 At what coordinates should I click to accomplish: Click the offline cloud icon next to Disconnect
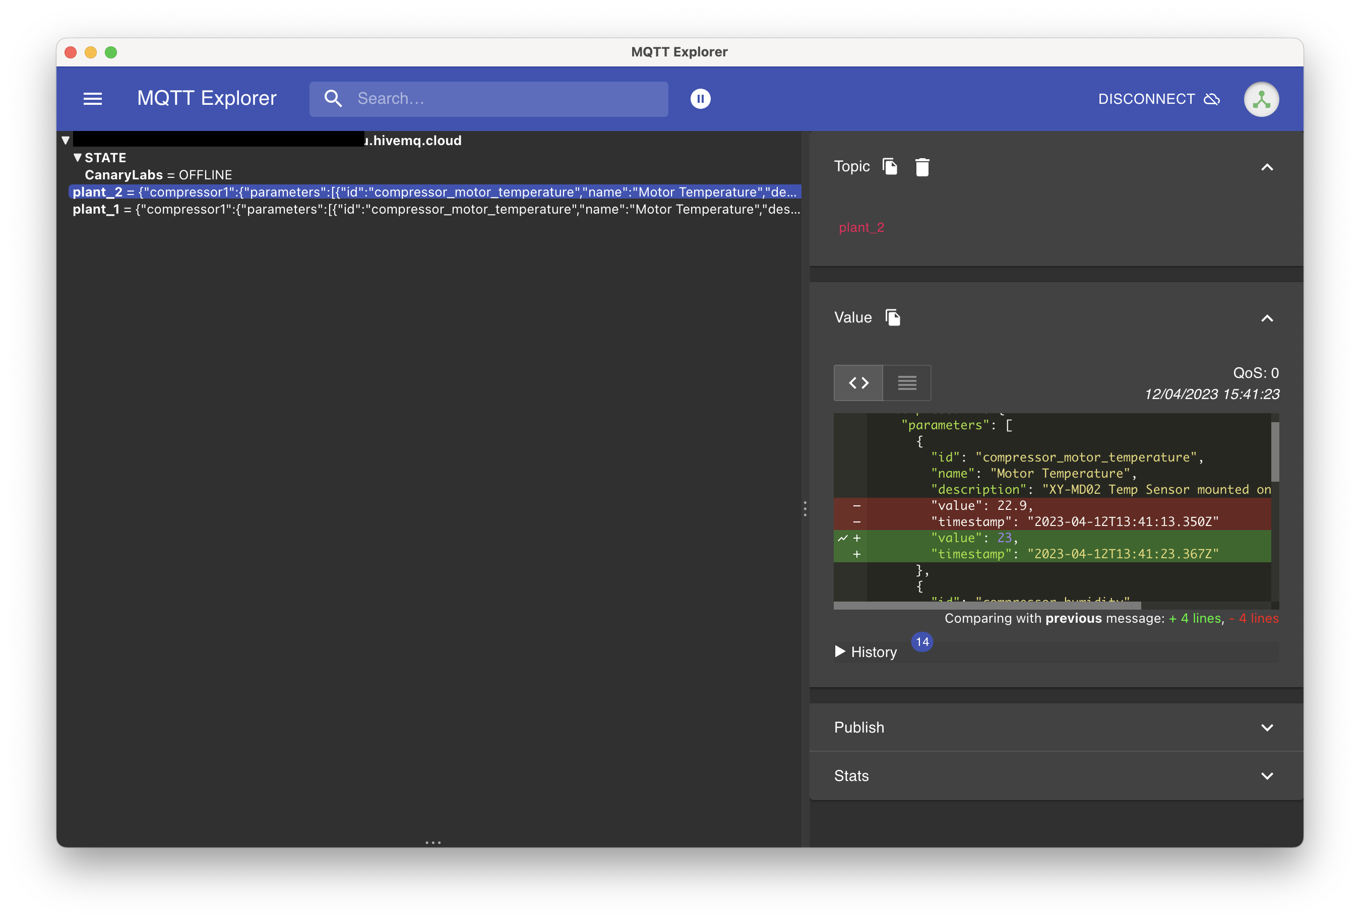click(x=1212, y=99)
